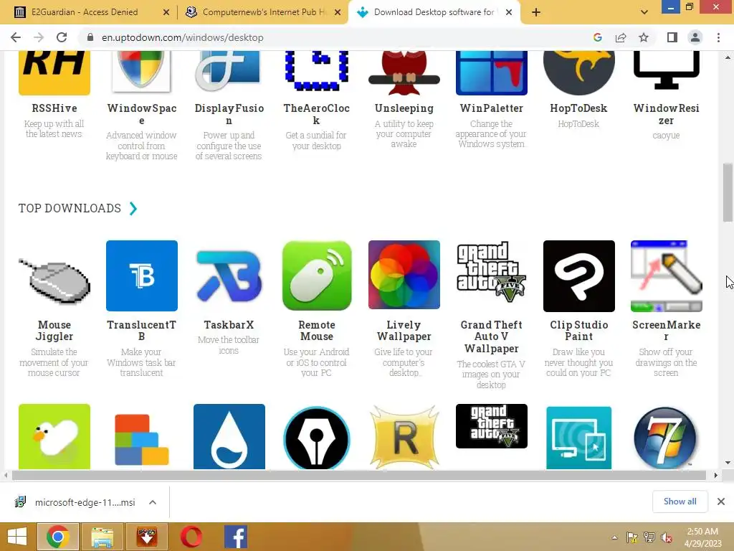Click the Remote Mouse title link

[317, 330]
